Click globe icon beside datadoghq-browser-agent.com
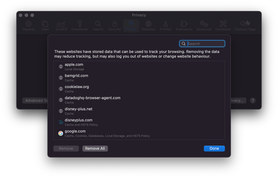Viewport: 278px width, 179px height. coord(61,100)
